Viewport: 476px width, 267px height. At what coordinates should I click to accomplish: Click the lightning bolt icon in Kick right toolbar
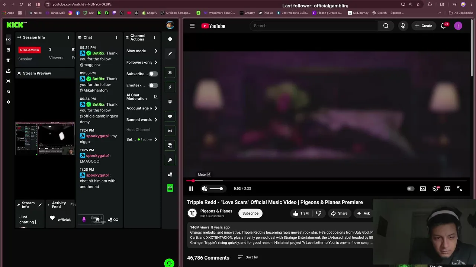[170, 87]
